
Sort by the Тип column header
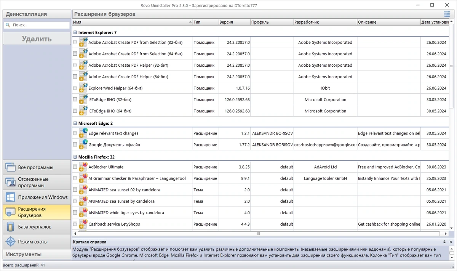pos(205,22)
